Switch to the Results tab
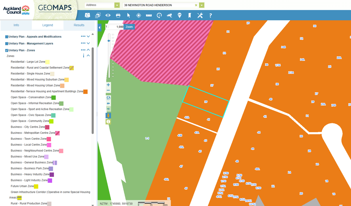Viewport: 351px width, 206px height. tap(79, 25)
